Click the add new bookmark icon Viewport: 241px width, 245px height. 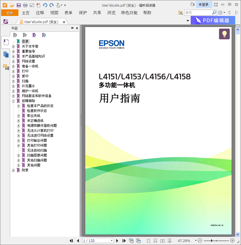click(x=25, y=35)
